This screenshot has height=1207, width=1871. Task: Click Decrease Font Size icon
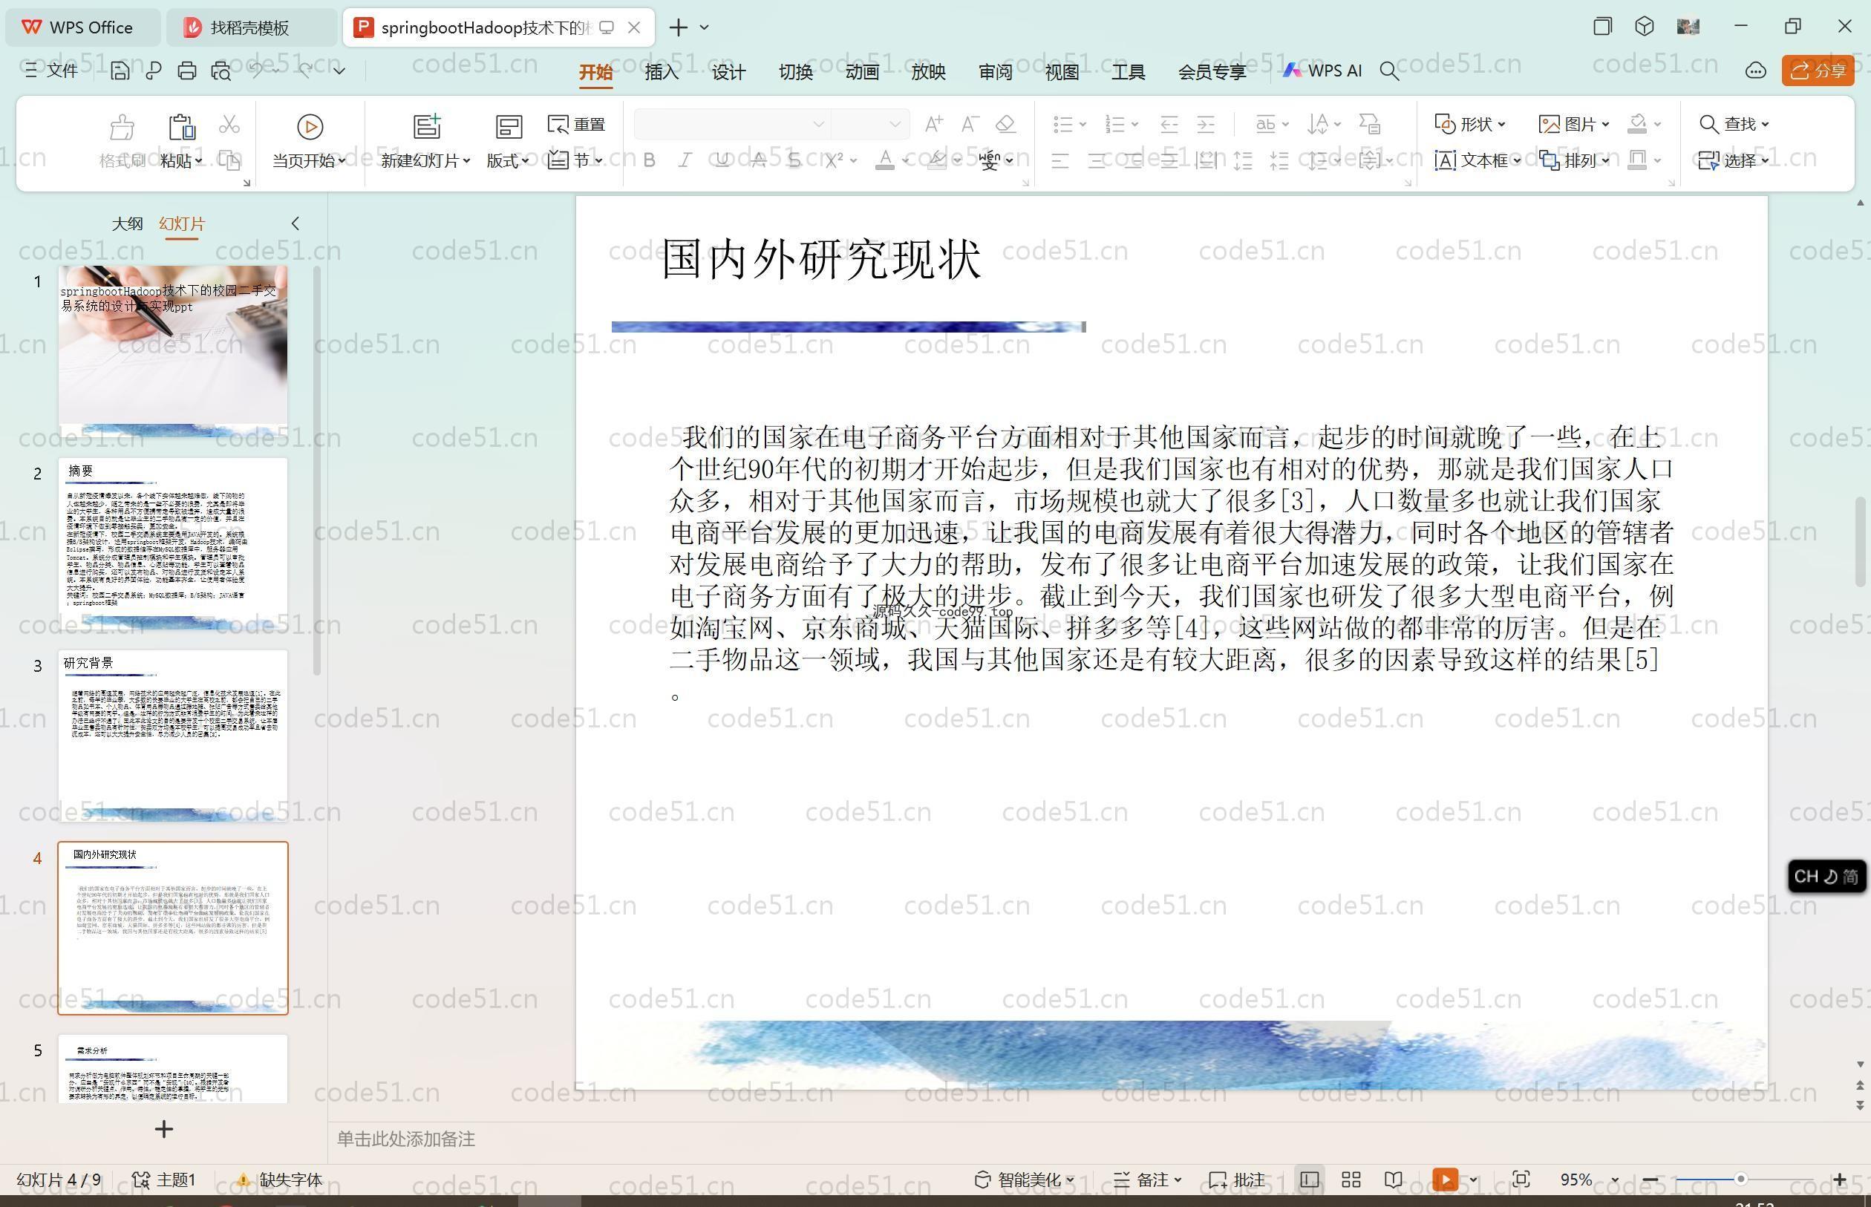tap(970, 124)
